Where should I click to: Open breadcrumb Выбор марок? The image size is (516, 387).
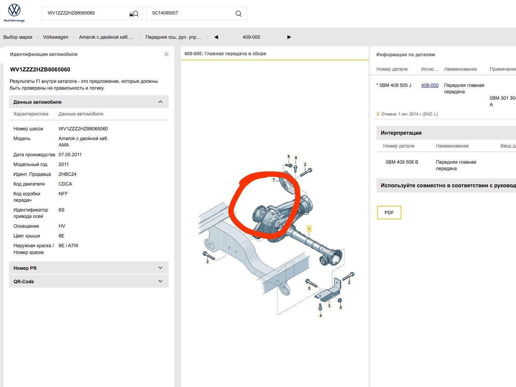[x=18, y=37]
